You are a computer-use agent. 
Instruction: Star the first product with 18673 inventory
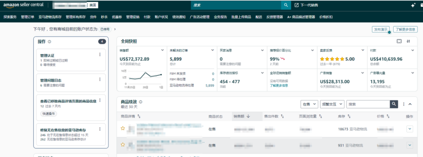coord(123,128)
